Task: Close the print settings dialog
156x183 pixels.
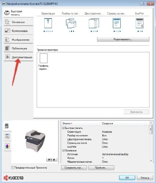Action: click(x=151, y=4)
